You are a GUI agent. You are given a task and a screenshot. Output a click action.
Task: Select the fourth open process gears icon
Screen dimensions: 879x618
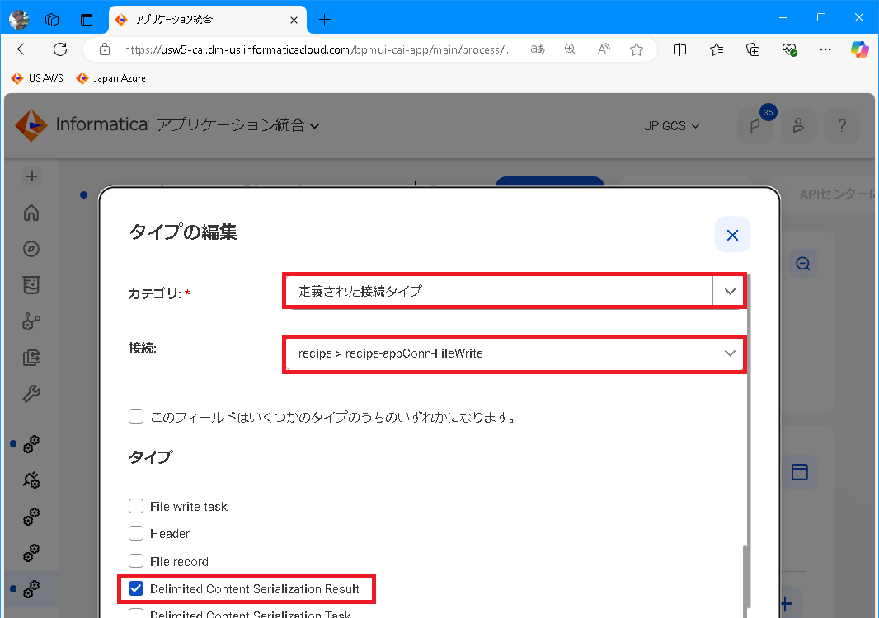[x=31, y=552]
